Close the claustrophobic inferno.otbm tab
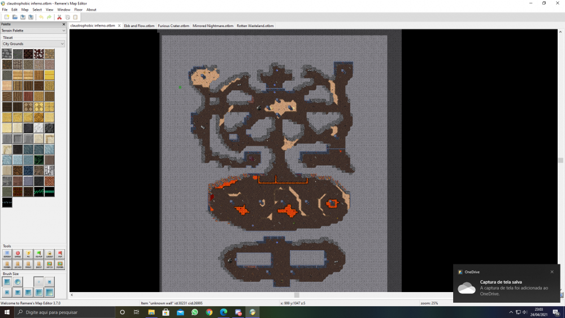Image resolution: width=565 pixels, height=318 pixels. tap(119, 26)
